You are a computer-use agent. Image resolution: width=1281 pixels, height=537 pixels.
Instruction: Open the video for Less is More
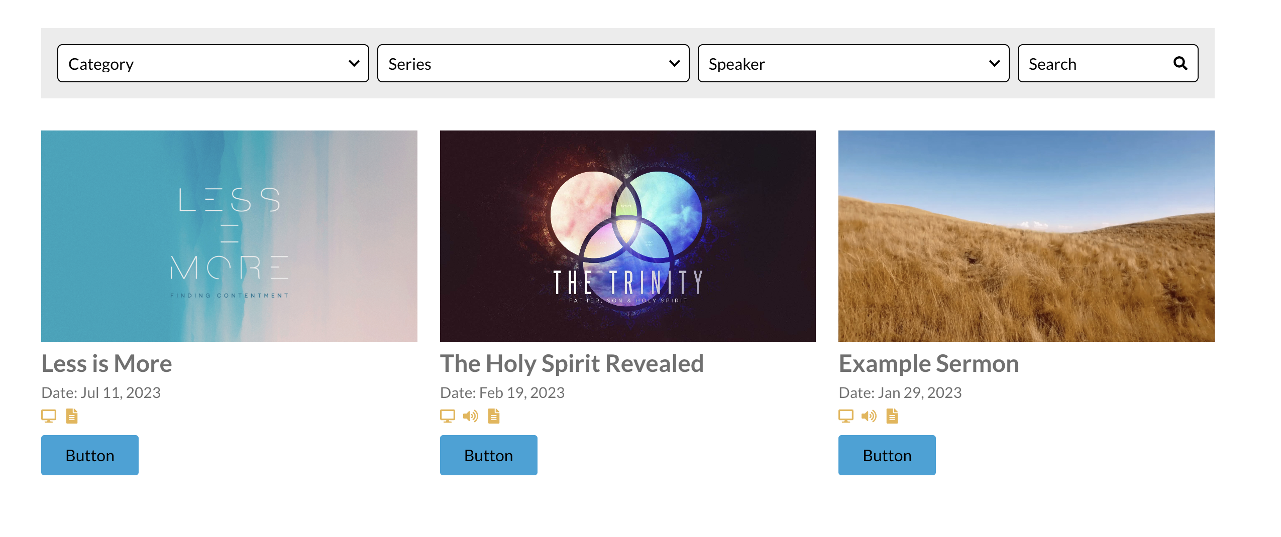point(48,416)
